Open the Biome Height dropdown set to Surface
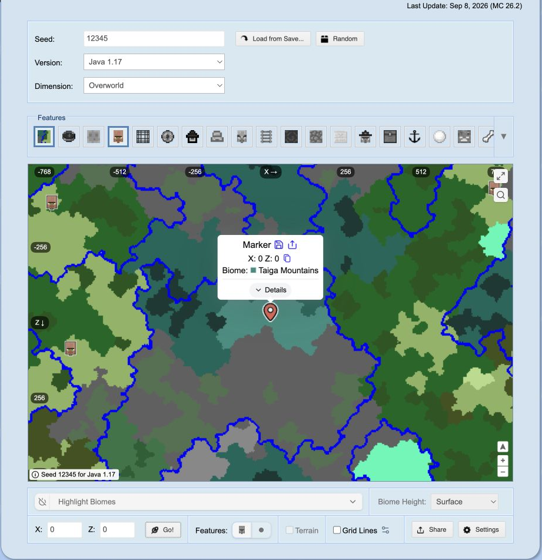 coord(464,502)
